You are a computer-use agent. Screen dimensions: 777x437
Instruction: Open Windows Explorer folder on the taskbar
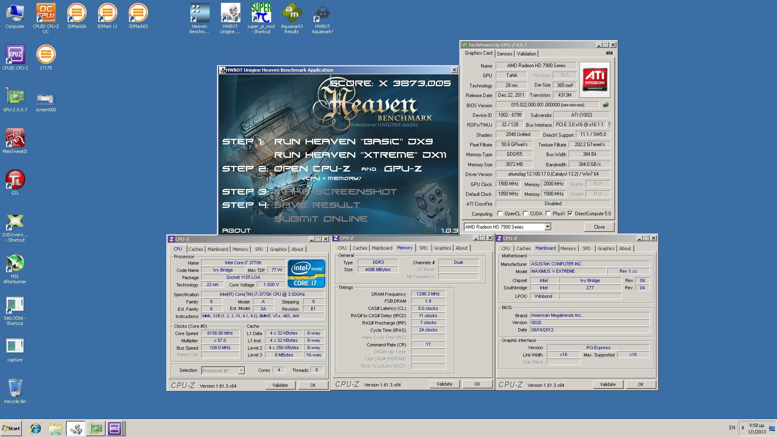pos(55,428)
